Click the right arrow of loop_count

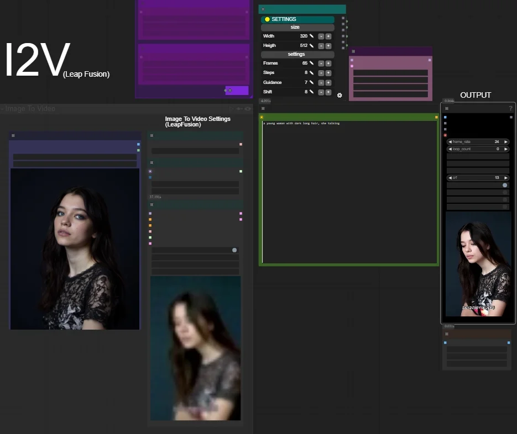click(x=506, y=149)
